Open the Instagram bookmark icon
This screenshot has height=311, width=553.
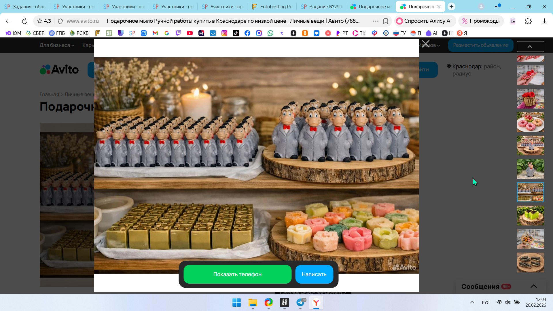click(x=224, y=33)
